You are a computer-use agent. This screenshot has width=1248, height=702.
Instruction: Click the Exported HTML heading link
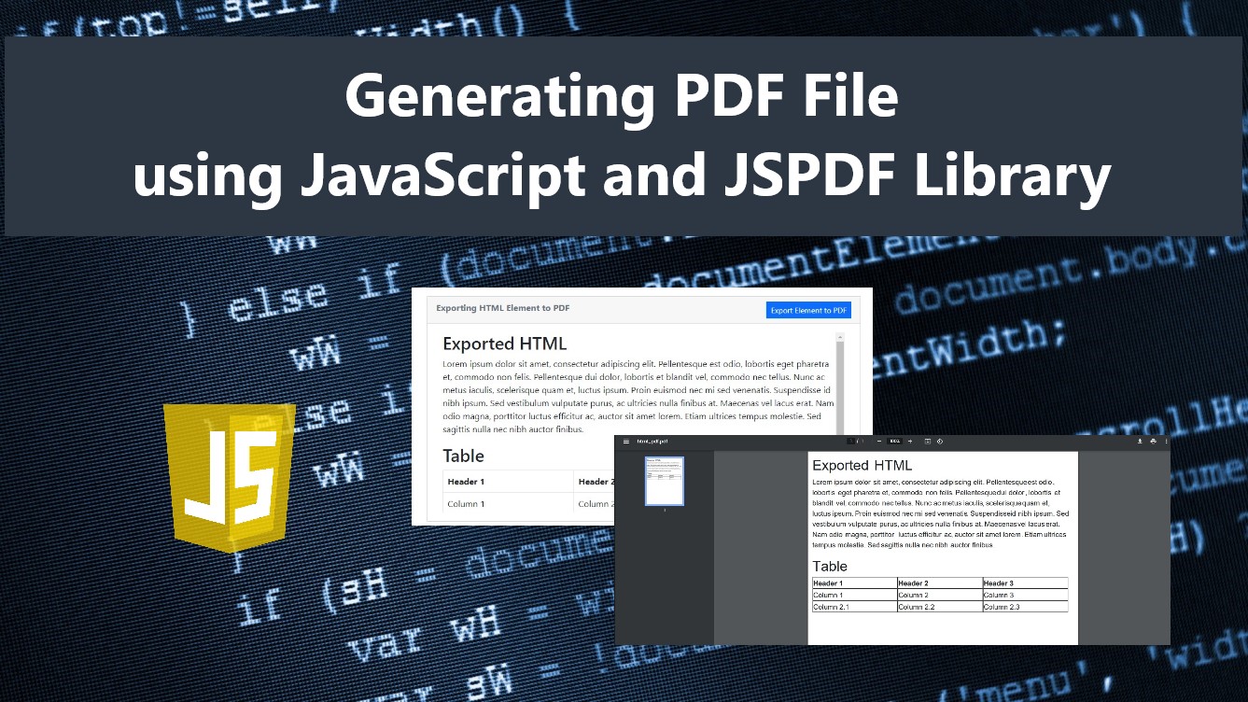click(504, 344)
